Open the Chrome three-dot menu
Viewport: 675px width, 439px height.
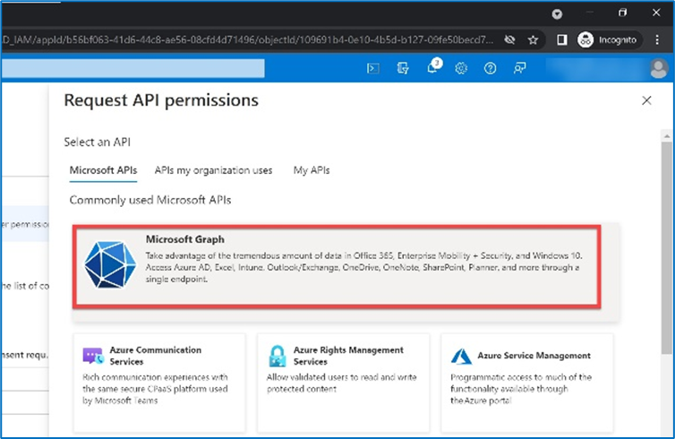point(657,40)
